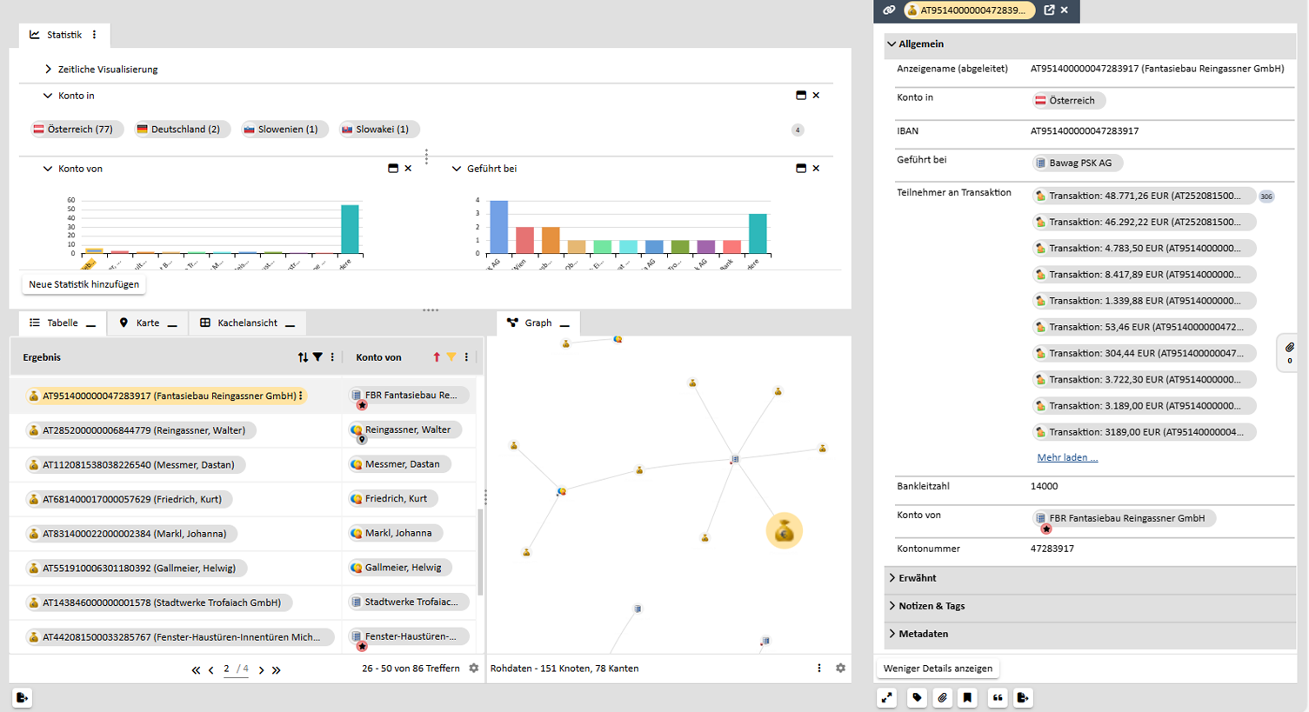The image size is (1309, 712).
Task: Go to previous results page
Action: (211, 670)
